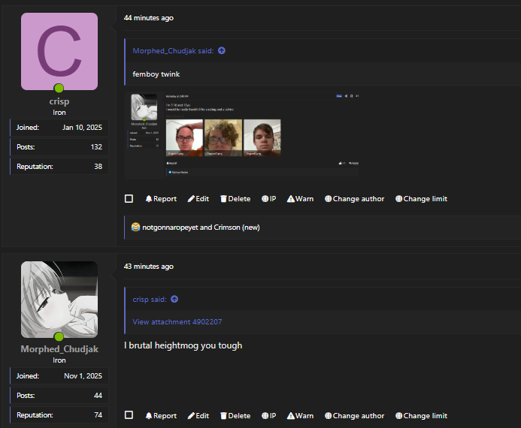Viewport: 521px width, 428px height.
Task: Open Morphed_Chudjak username under the anime avatar
Action: (59, 349)
